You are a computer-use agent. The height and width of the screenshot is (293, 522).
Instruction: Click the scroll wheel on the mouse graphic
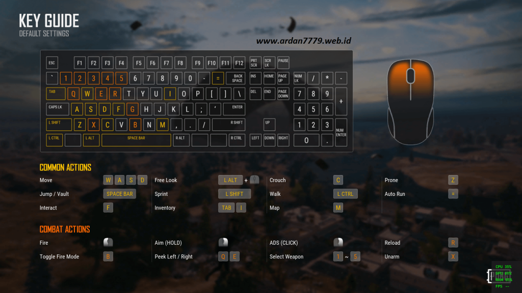pos(411,75)
